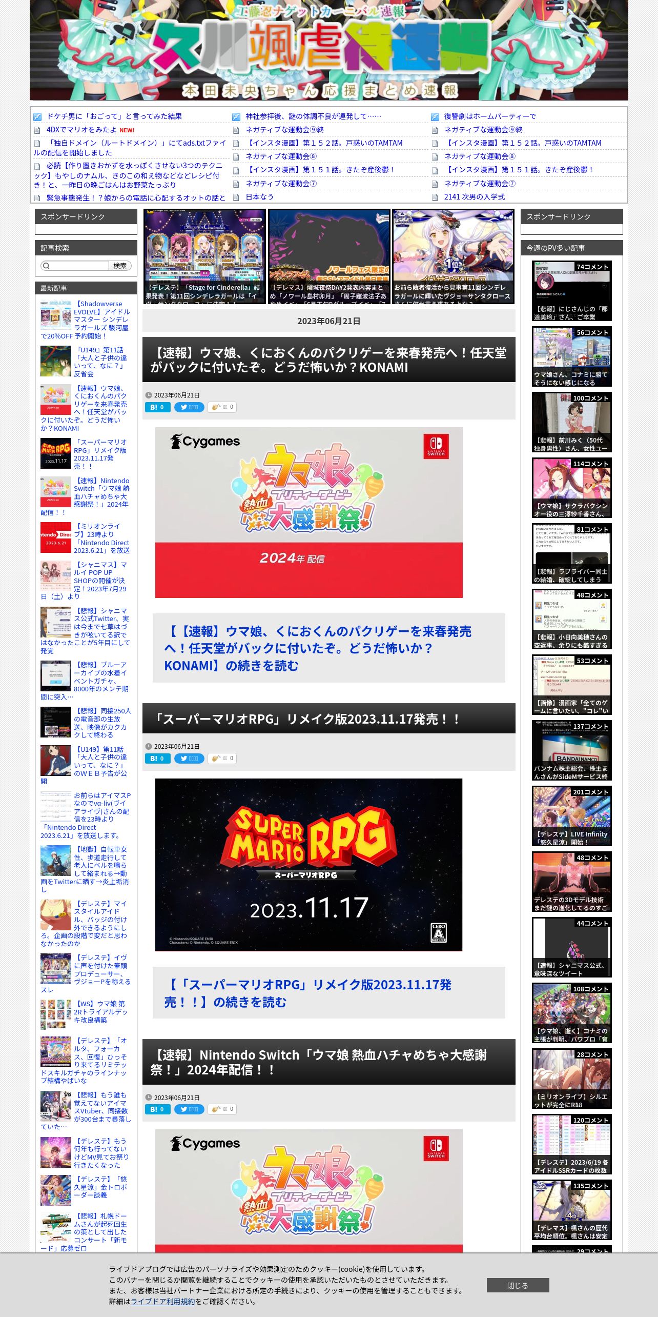The width and height of the screenshot is (658, 1317).
Task: Open sidebar thumbnail for Shadowverse EVOLVE post
Action: 56,315
